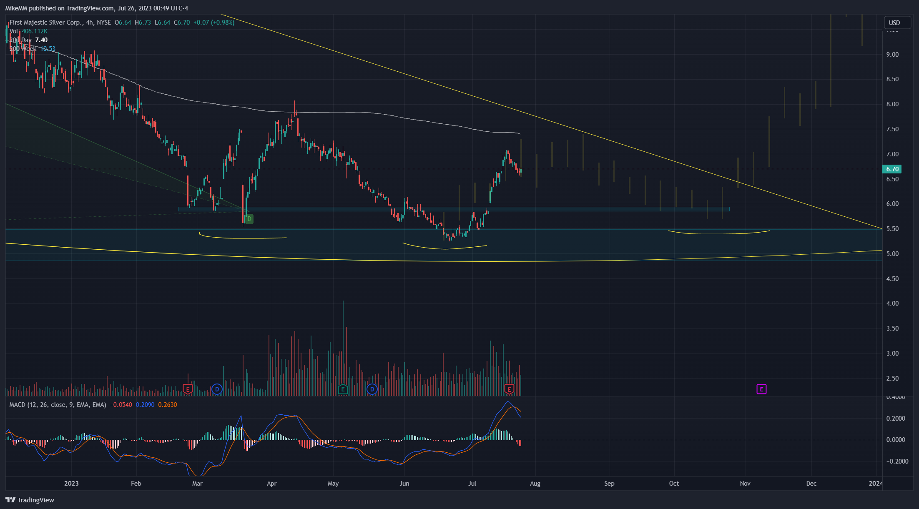Click the green D label on the price chart

[x=249, y=219]
